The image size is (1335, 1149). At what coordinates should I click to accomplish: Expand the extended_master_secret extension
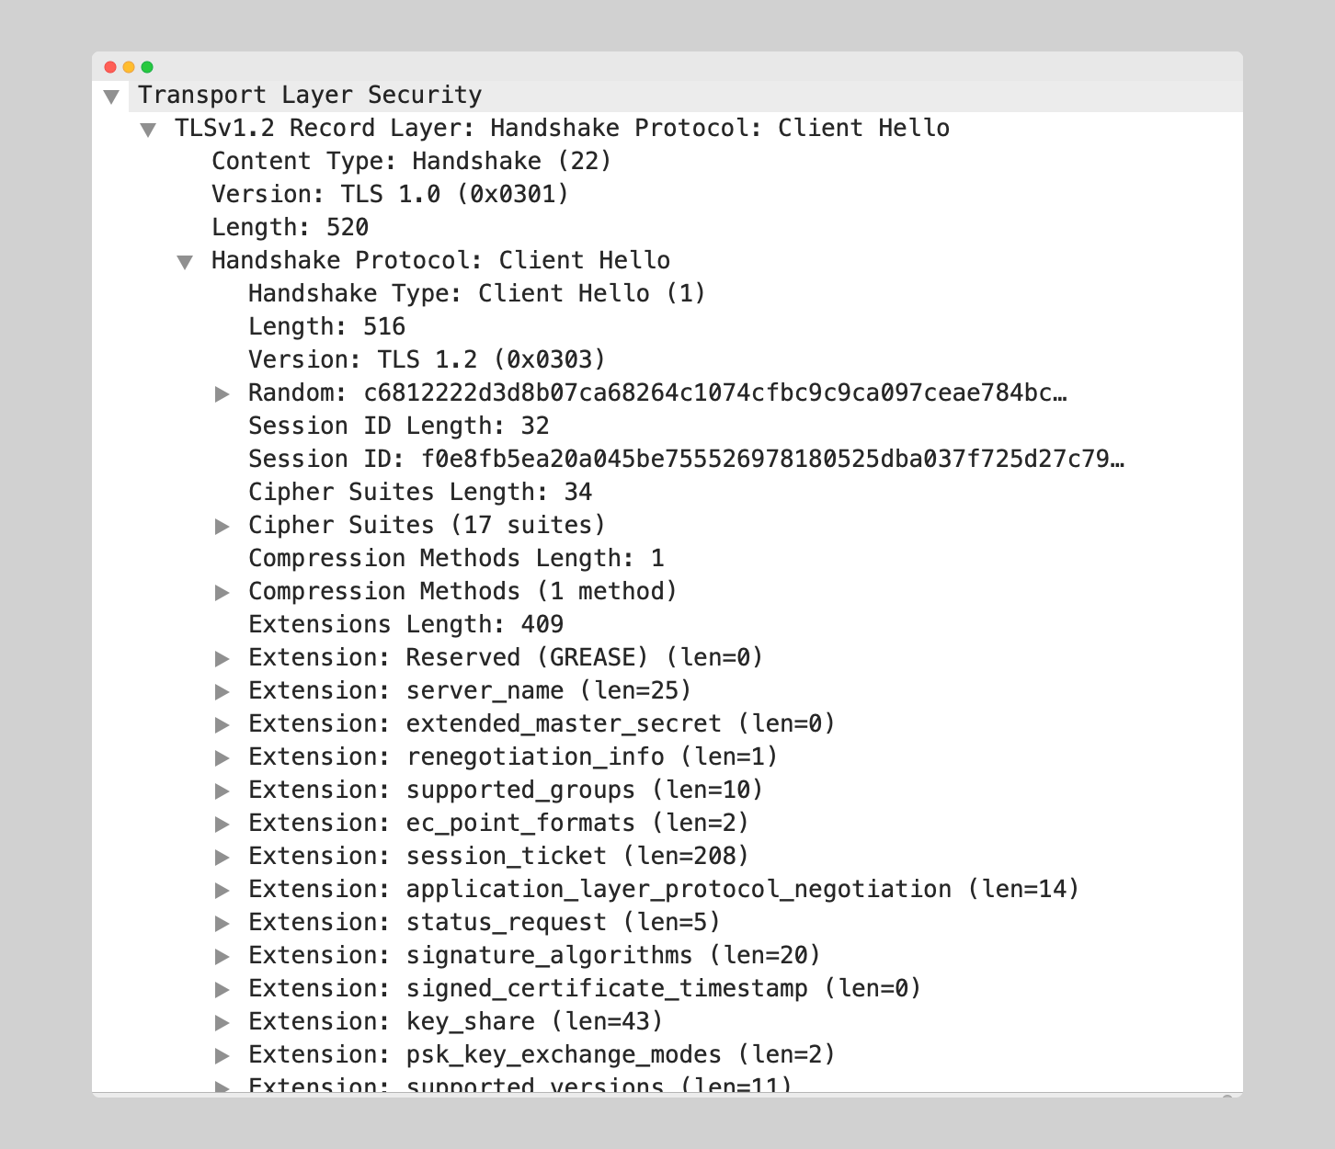[223, 724]
